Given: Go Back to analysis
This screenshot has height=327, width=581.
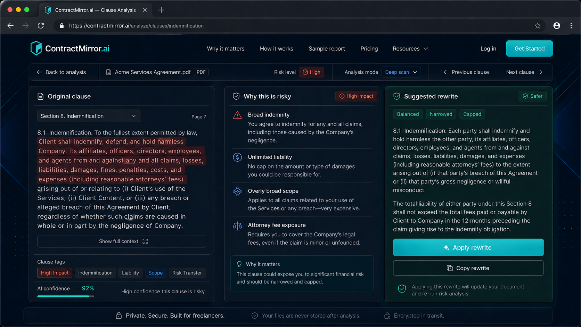Looking at the screenshot, I should (62, 72).
